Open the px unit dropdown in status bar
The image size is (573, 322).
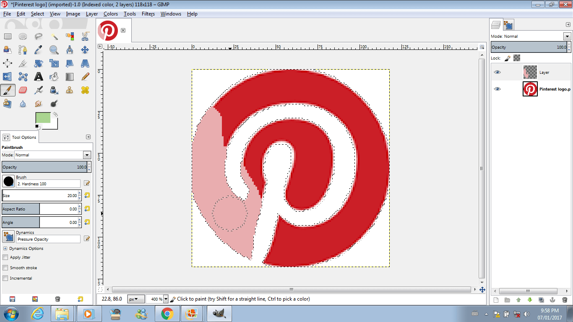[x=136, y=299]
